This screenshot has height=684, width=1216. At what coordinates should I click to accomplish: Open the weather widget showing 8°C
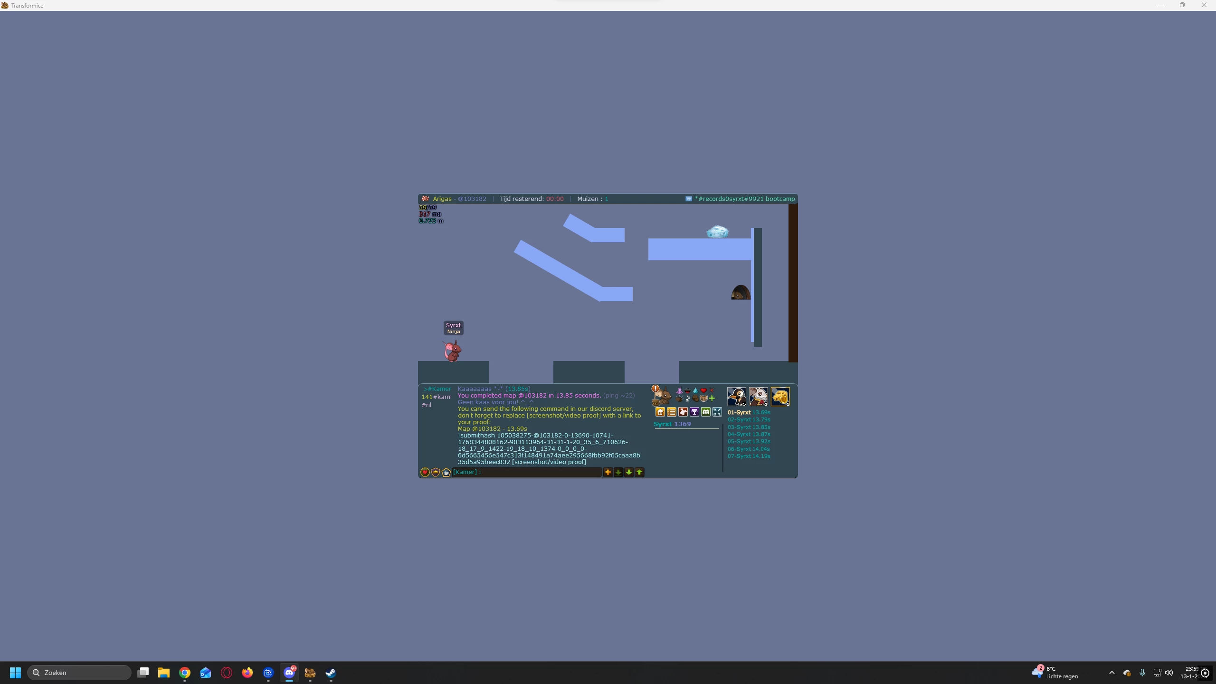[1054, 673]
